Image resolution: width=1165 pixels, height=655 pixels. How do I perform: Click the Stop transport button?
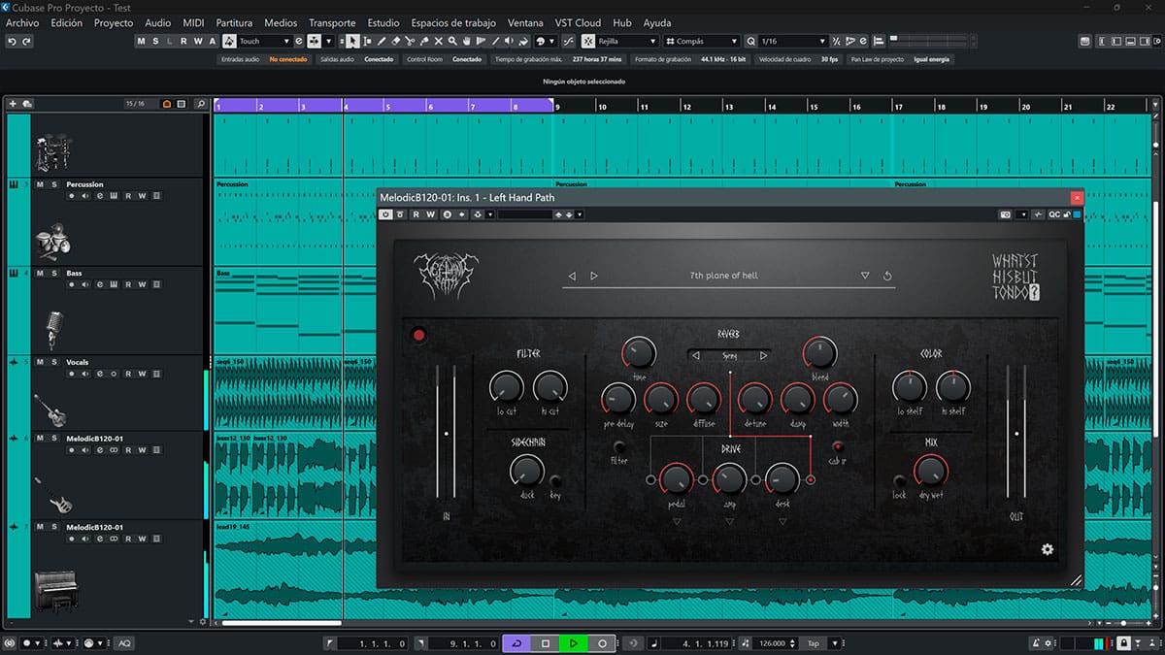coord(546,643)
